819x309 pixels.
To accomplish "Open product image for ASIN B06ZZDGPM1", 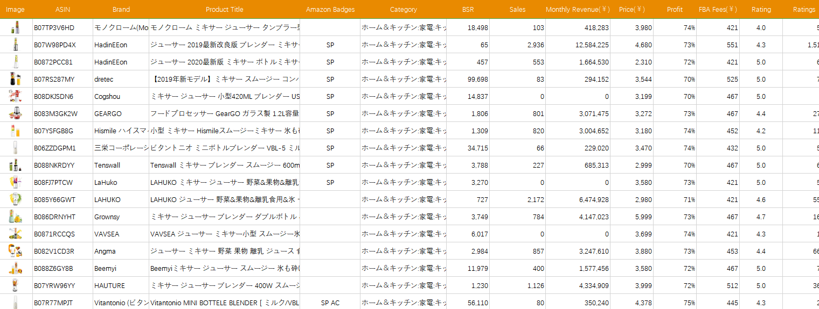I will tap(15, 148).
